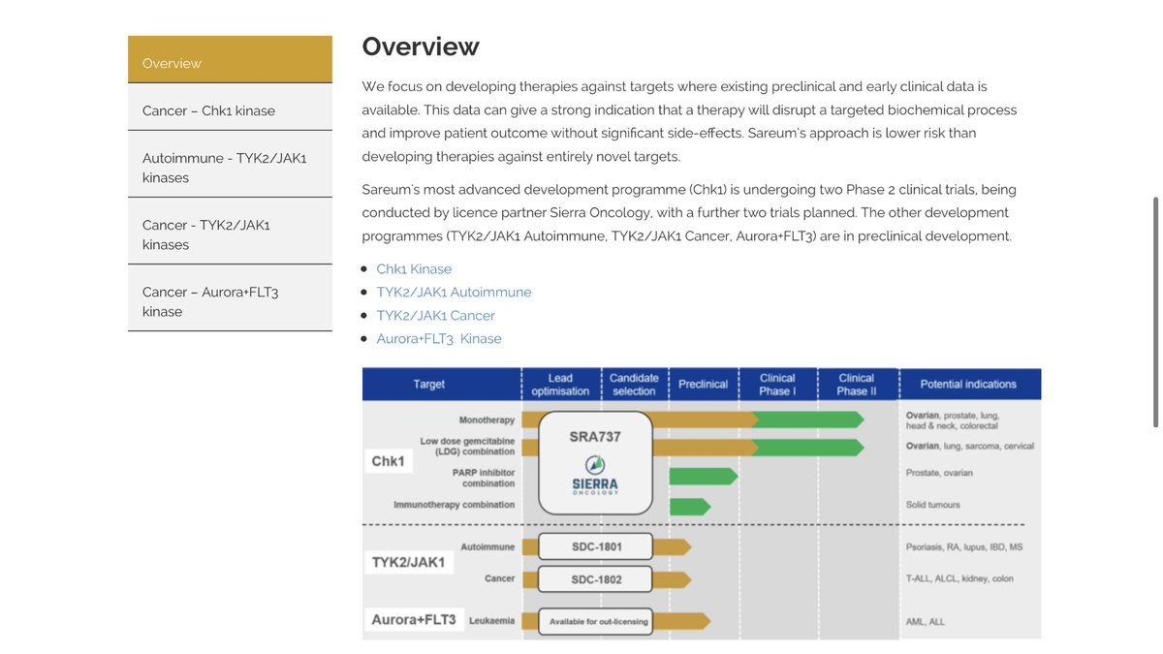Click the Chk1 target label in chart
This screenshot has width=1163, height=654.
(x=389, y=461)
